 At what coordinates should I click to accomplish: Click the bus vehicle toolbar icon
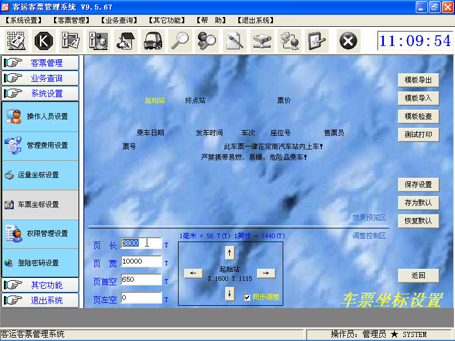[x=153, y=41]
